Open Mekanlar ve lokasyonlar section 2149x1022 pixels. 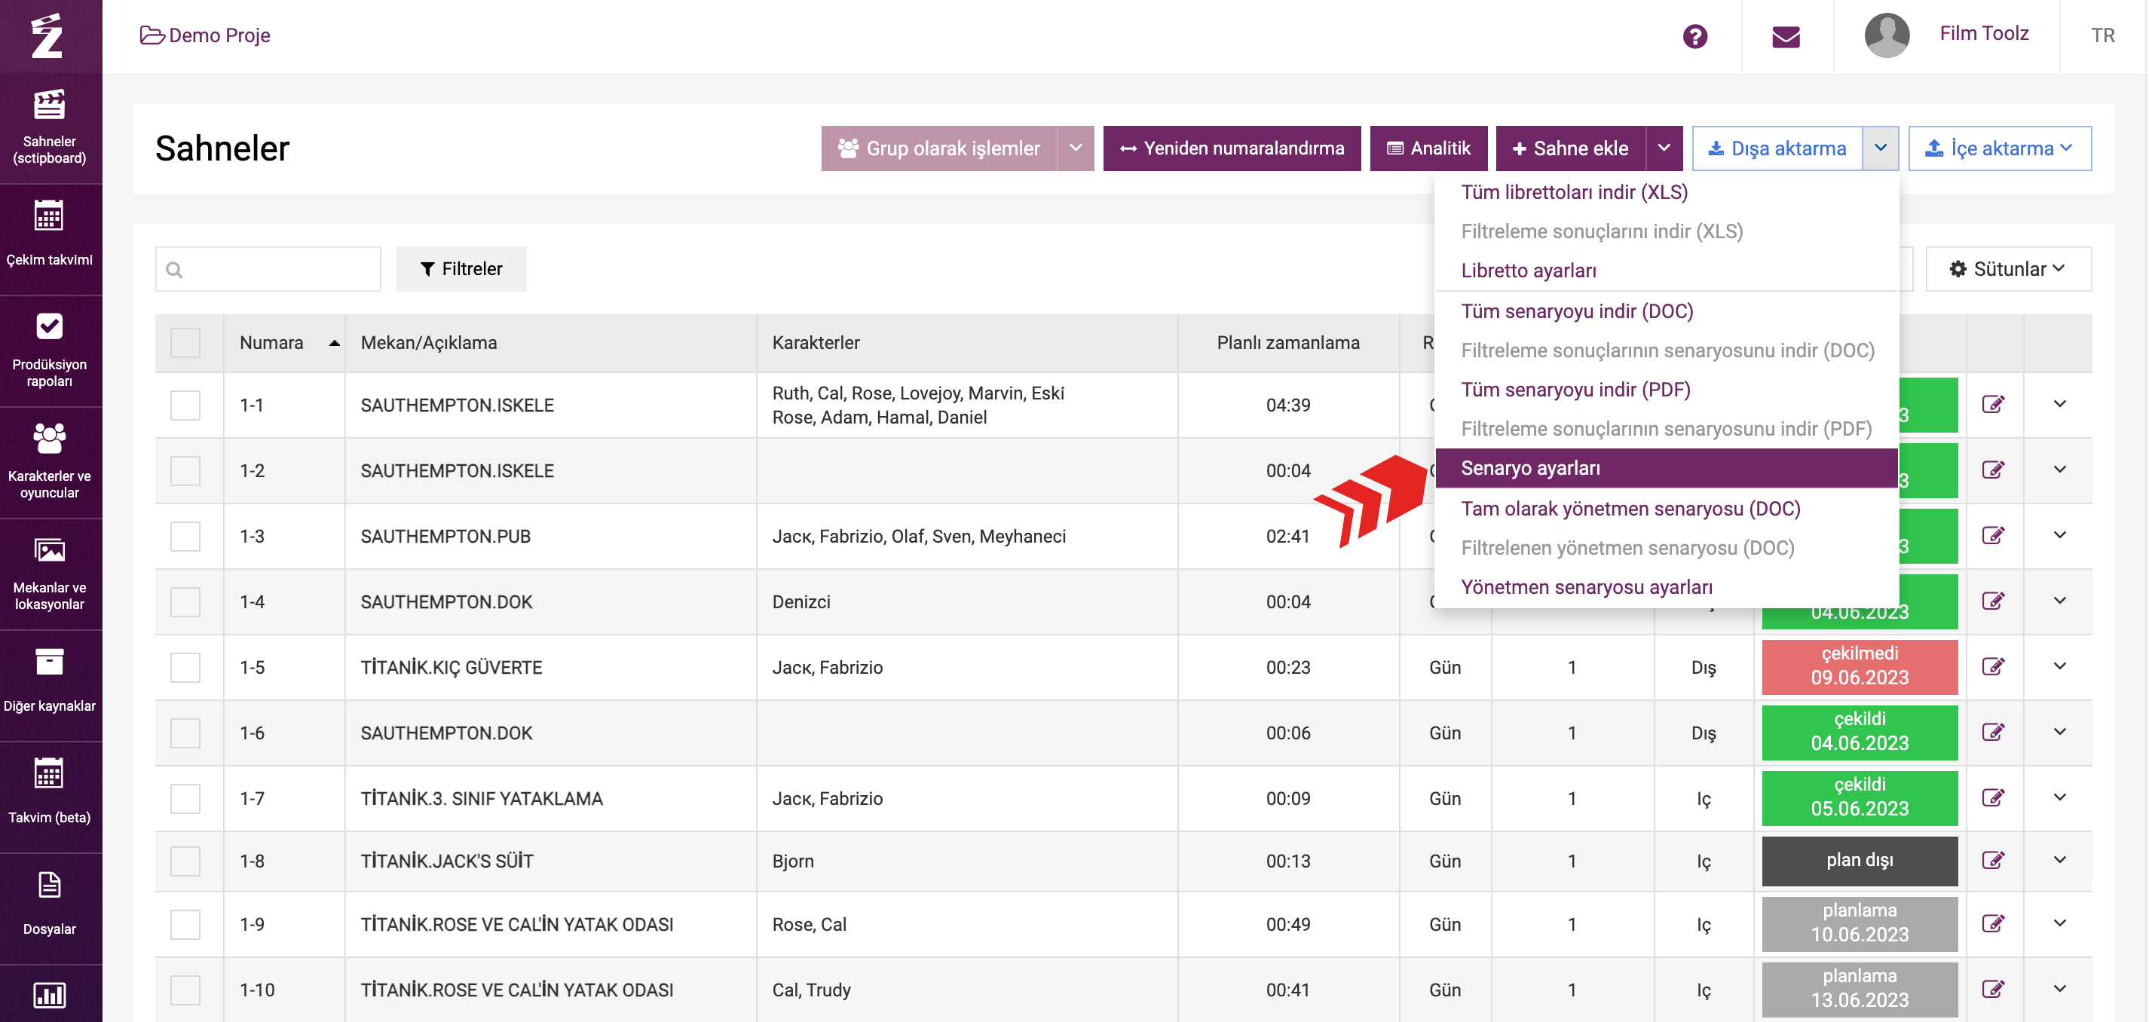(50, 574)
